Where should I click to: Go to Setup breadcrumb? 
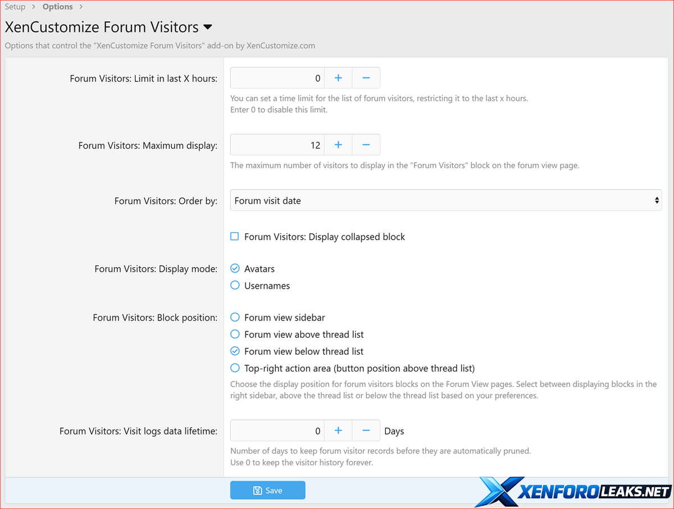tap(15, 7)
